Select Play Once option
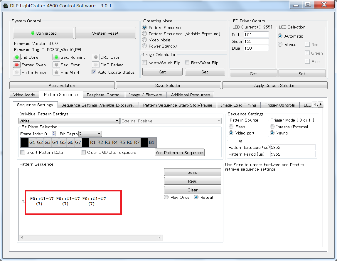Screen dimensions: 337x261 (166, 197)
